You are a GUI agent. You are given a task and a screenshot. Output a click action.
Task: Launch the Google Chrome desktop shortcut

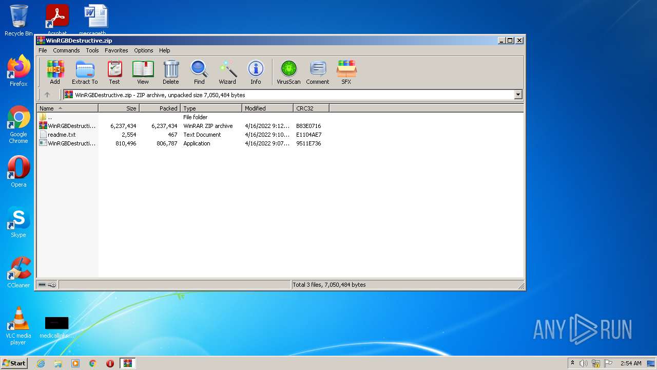click(18, 125)
